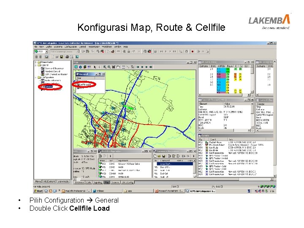This screenshot has width=304, height=228.
Task: Click the Save icon in the main toolbar
Action: [x=62, y=57]
